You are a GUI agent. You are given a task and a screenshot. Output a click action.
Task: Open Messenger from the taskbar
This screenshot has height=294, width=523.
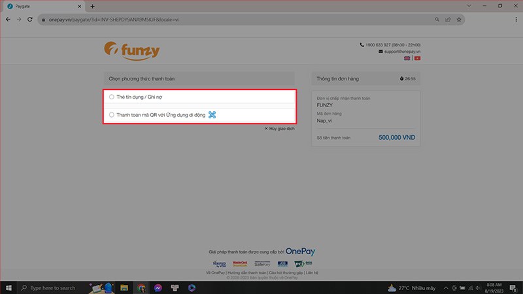(x=158, y=287)
